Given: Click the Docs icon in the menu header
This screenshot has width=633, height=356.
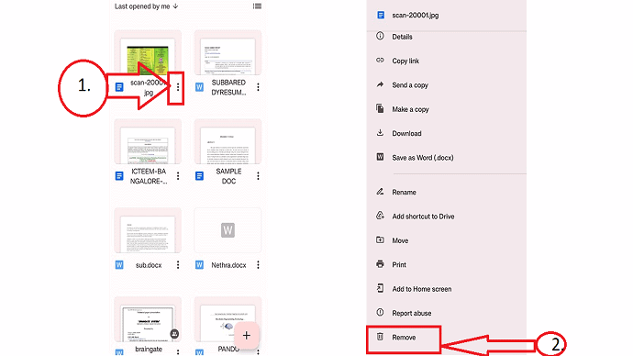Looking at the screenshot, I should pyautogui.click(x=381, y=15).
